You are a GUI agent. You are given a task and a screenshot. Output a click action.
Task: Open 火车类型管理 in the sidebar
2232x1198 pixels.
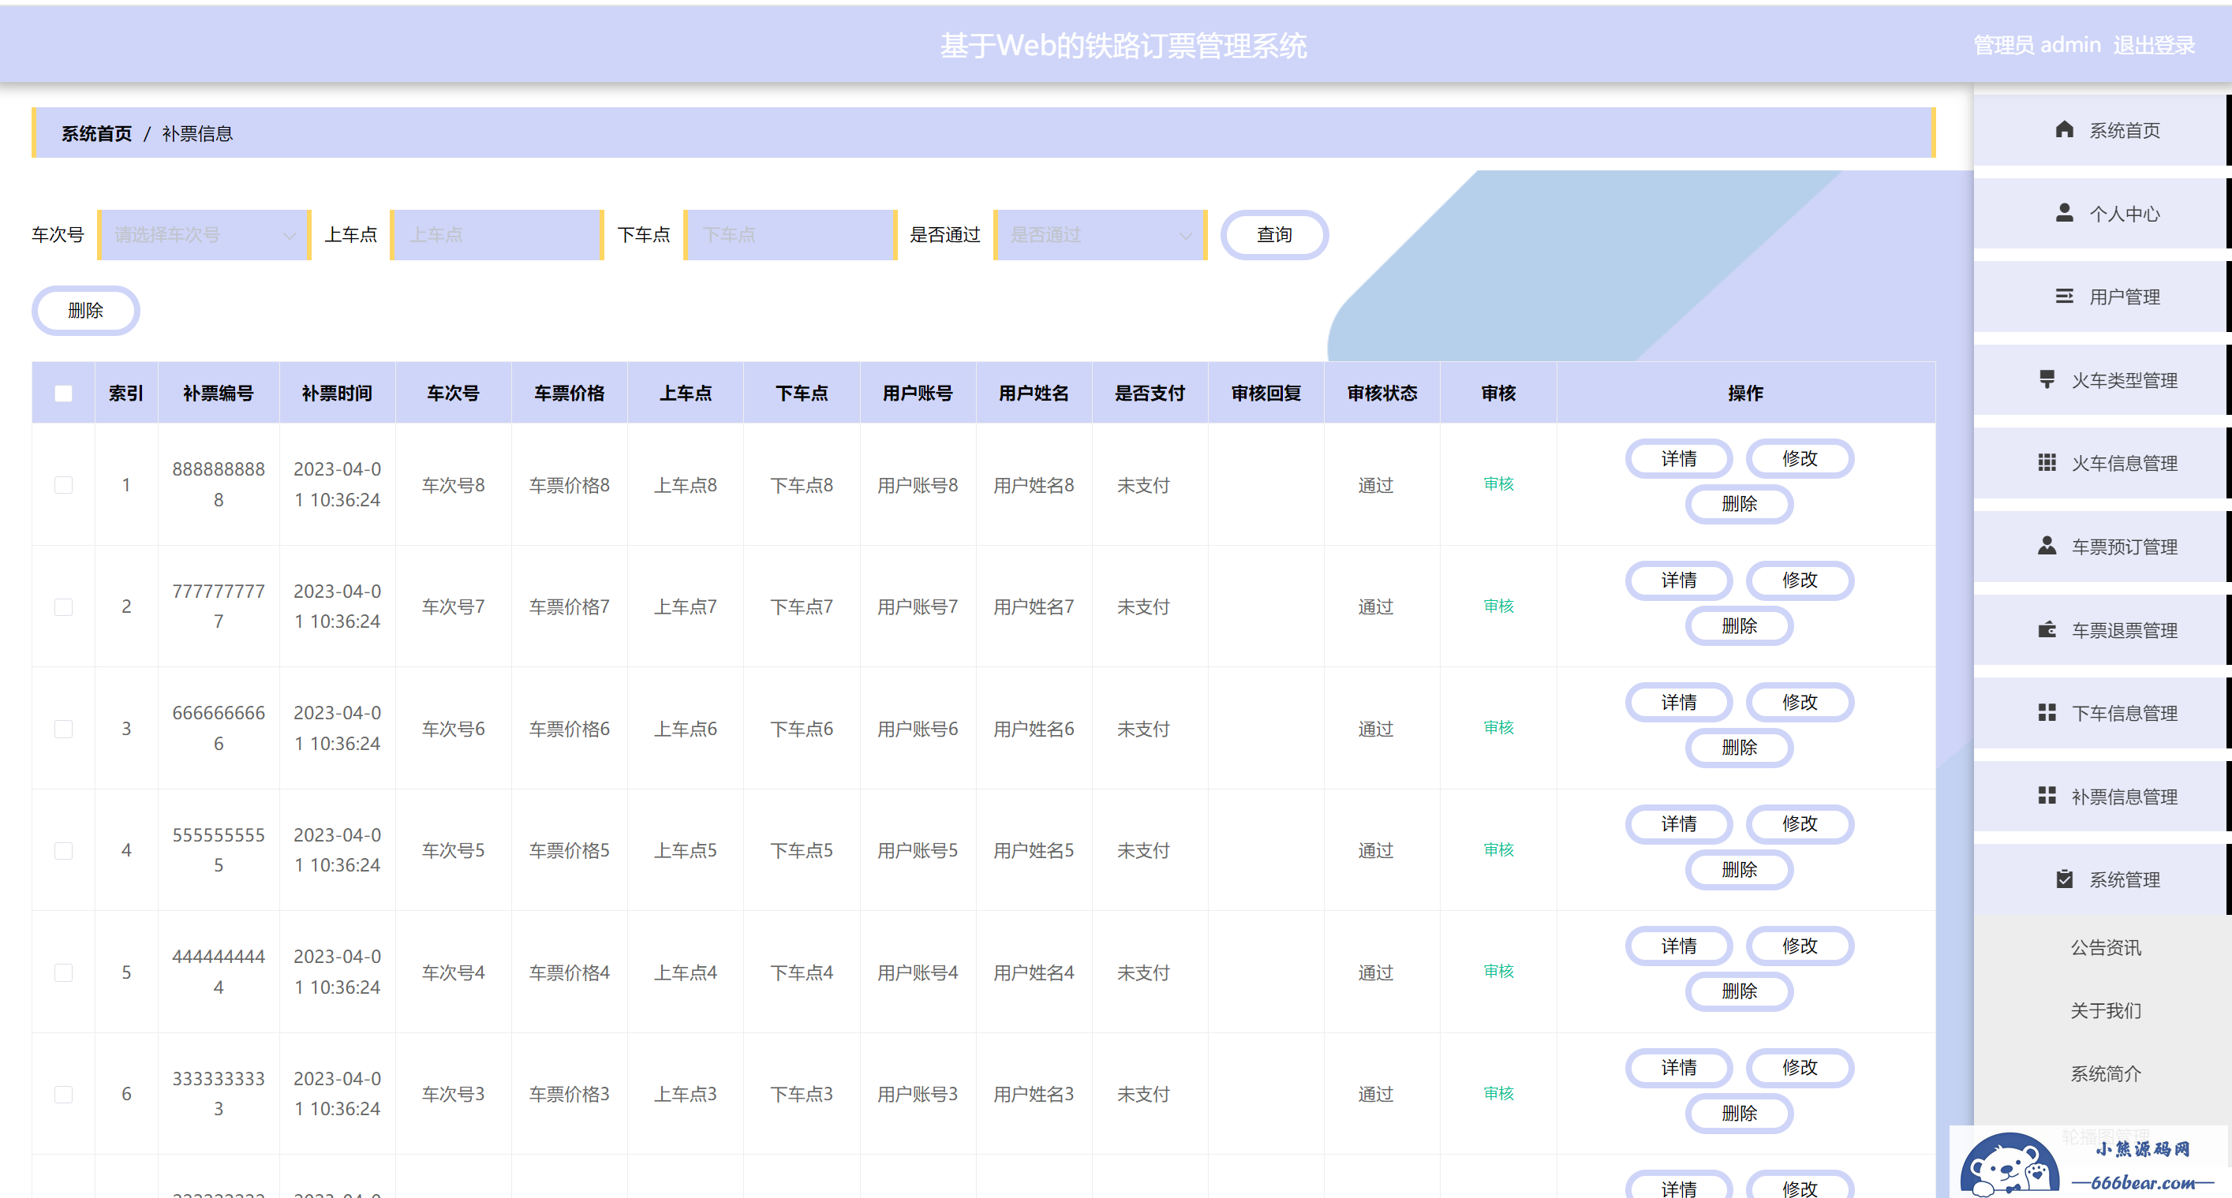pos(2102,379)
